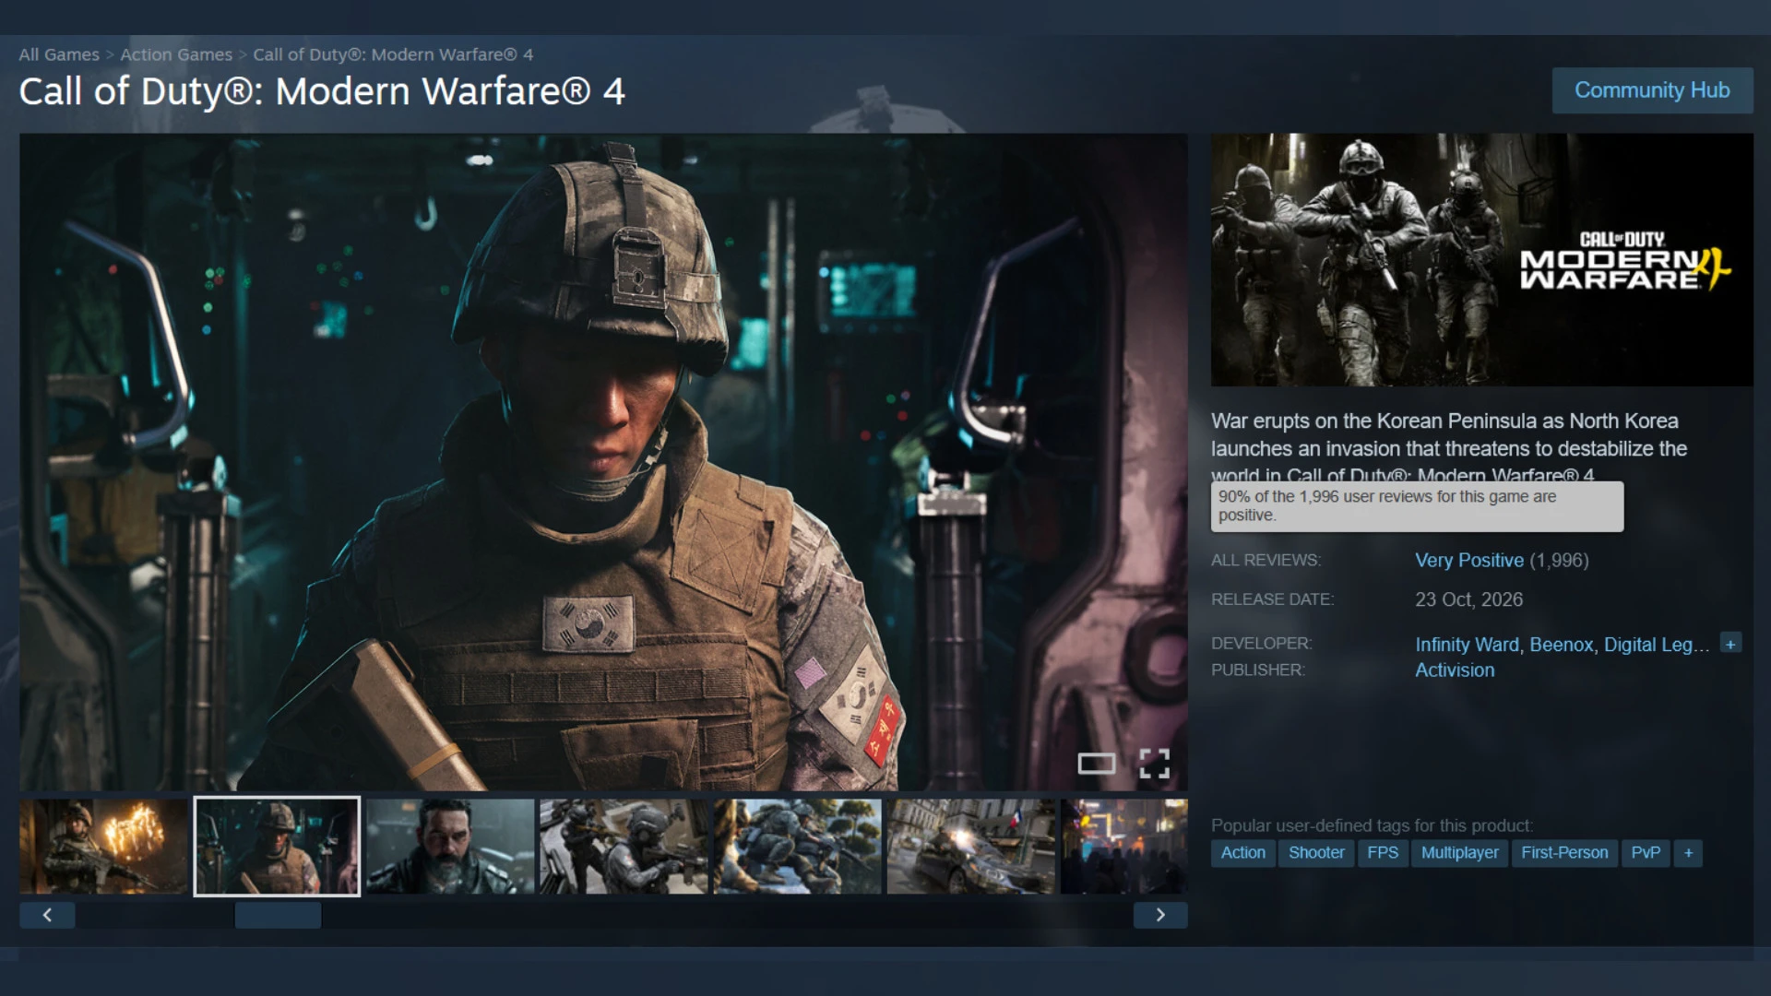Browse the PvP tag
1771x996 pixels.
[1645, 853]
